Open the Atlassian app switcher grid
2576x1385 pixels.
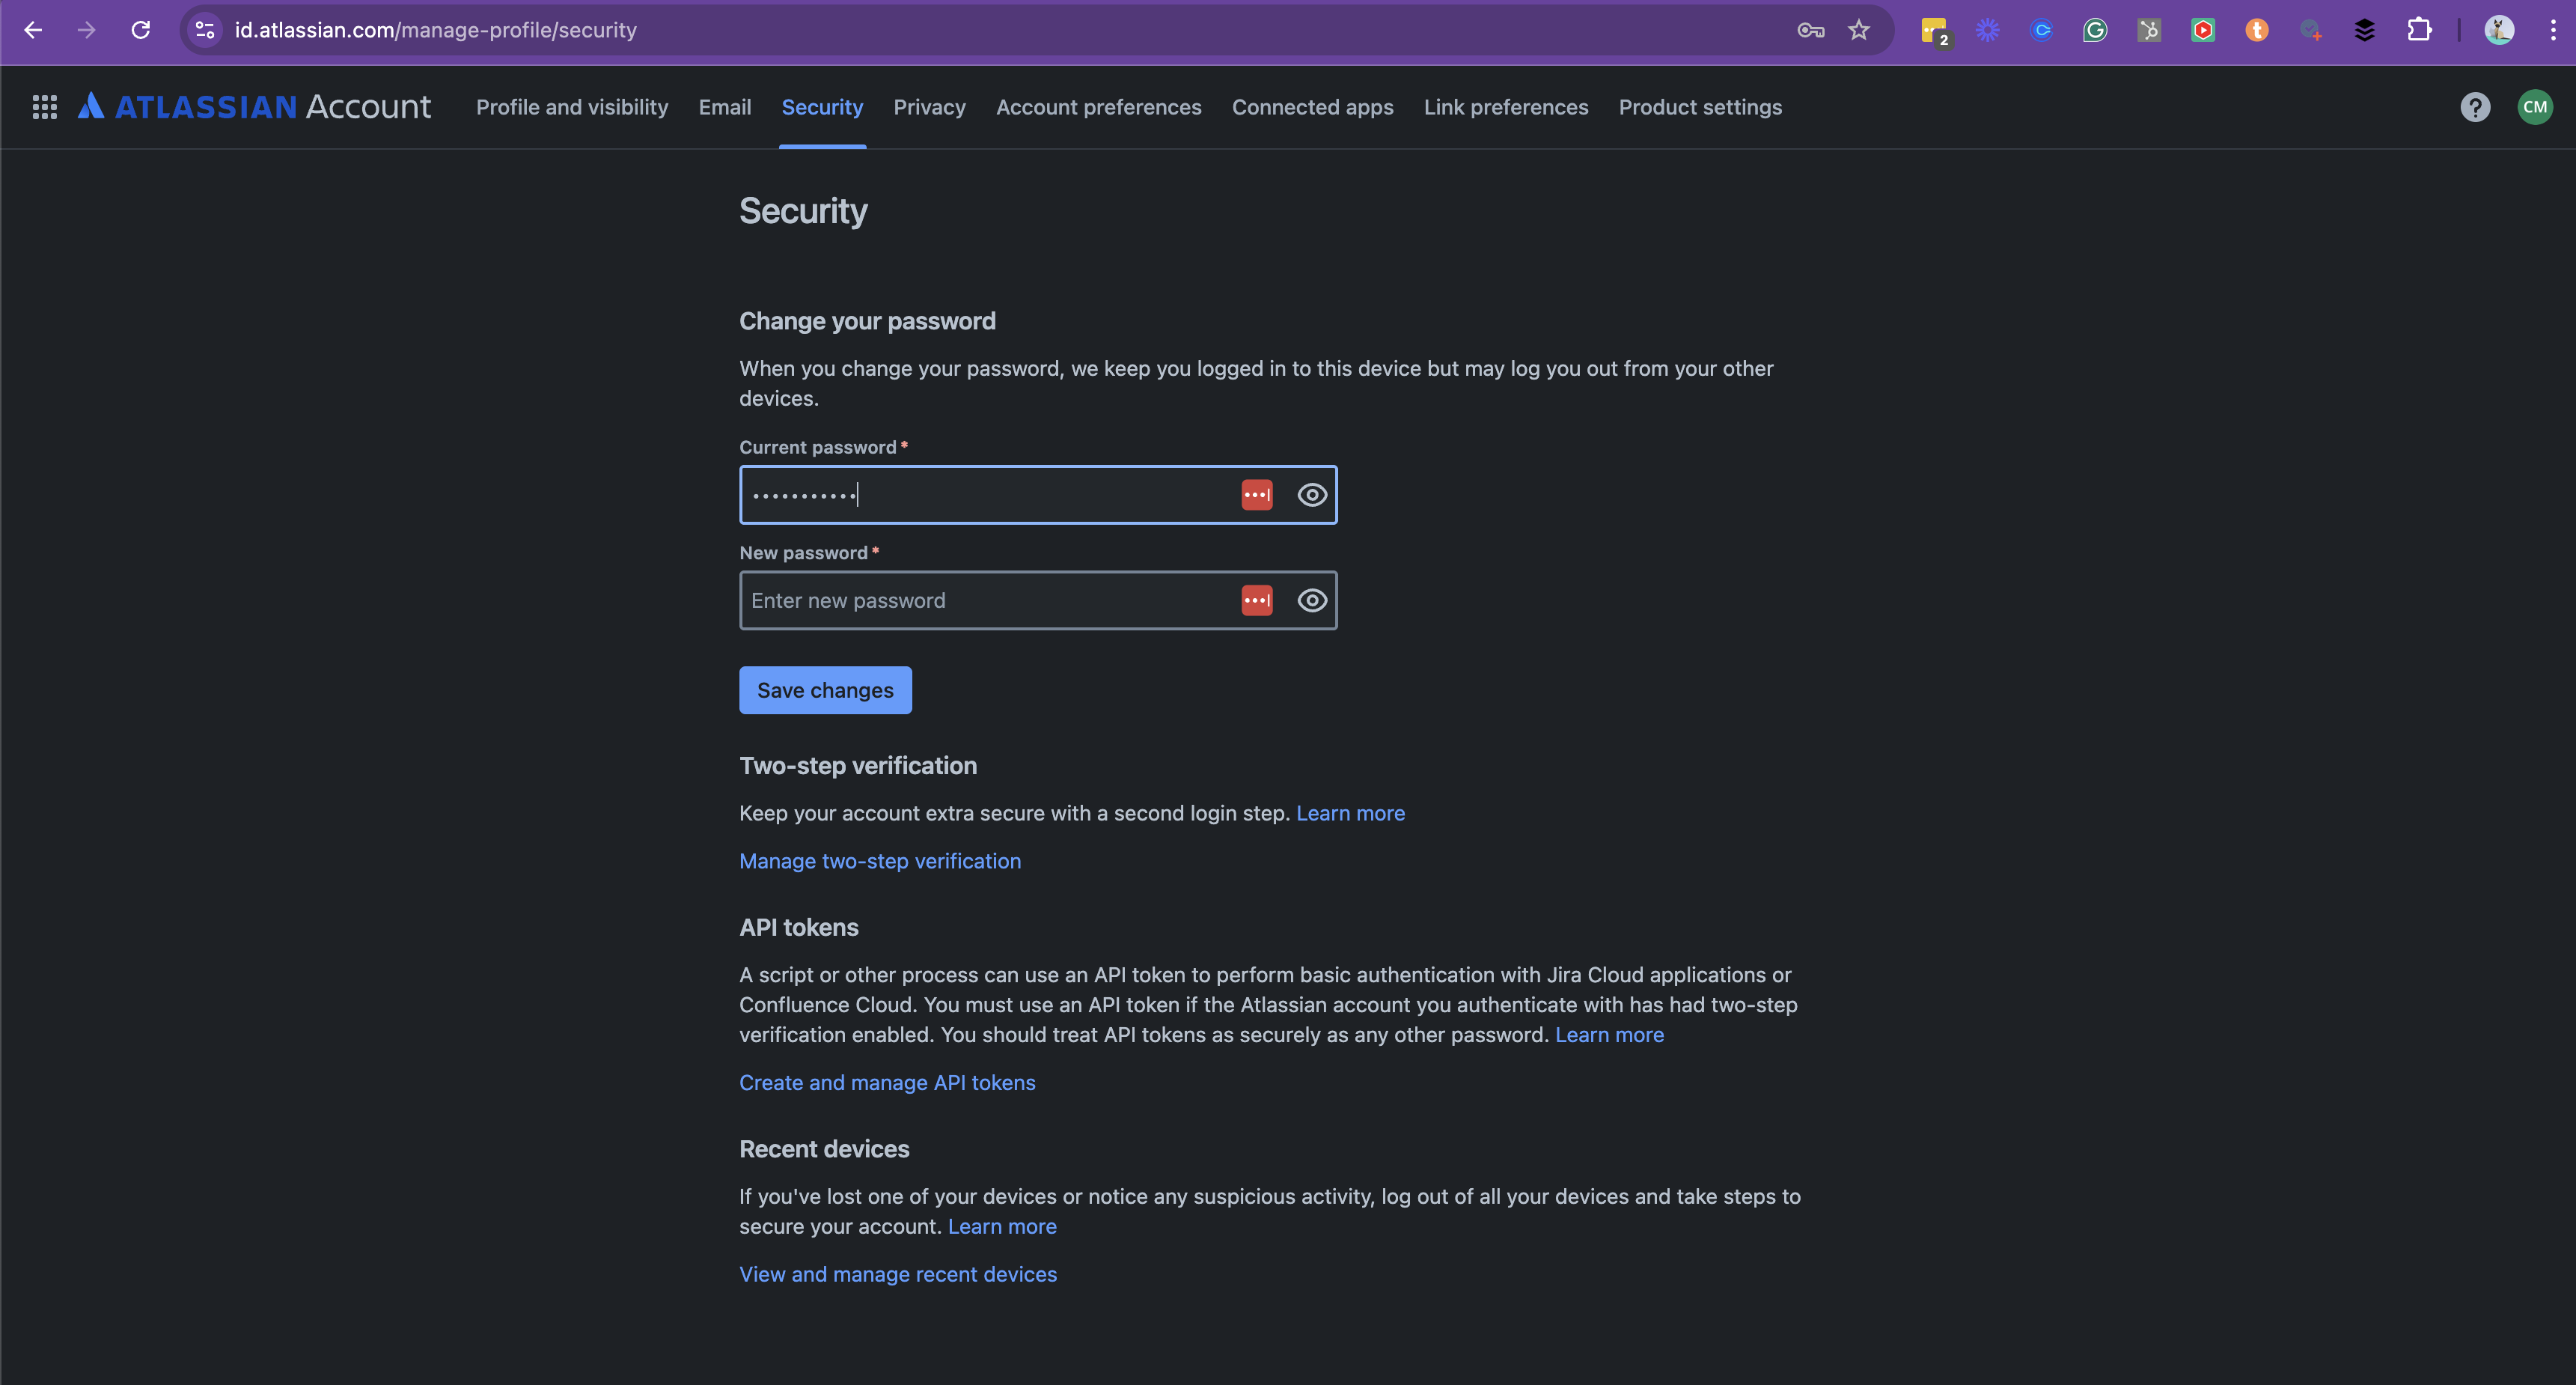[44, 107]
